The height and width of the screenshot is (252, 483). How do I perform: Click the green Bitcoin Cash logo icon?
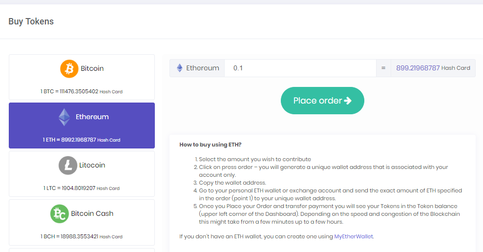point(59,214)
